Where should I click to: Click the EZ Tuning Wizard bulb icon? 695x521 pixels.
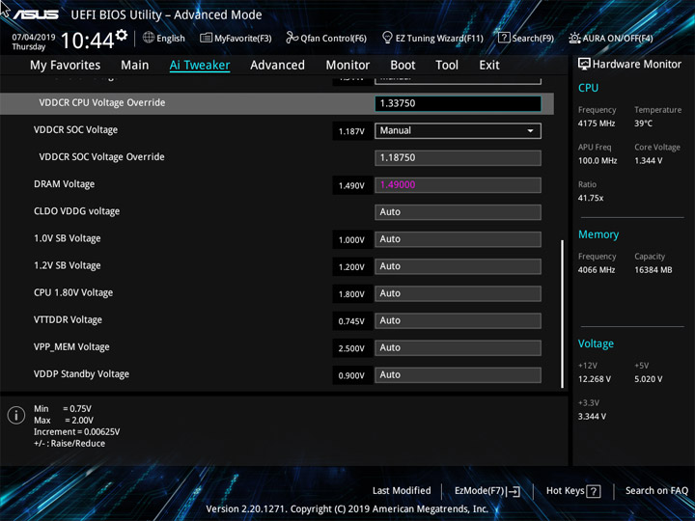(387, 38)
